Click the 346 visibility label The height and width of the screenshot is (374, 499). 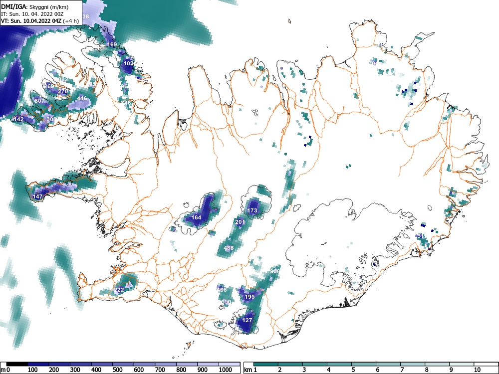click(x=126, y=103)
